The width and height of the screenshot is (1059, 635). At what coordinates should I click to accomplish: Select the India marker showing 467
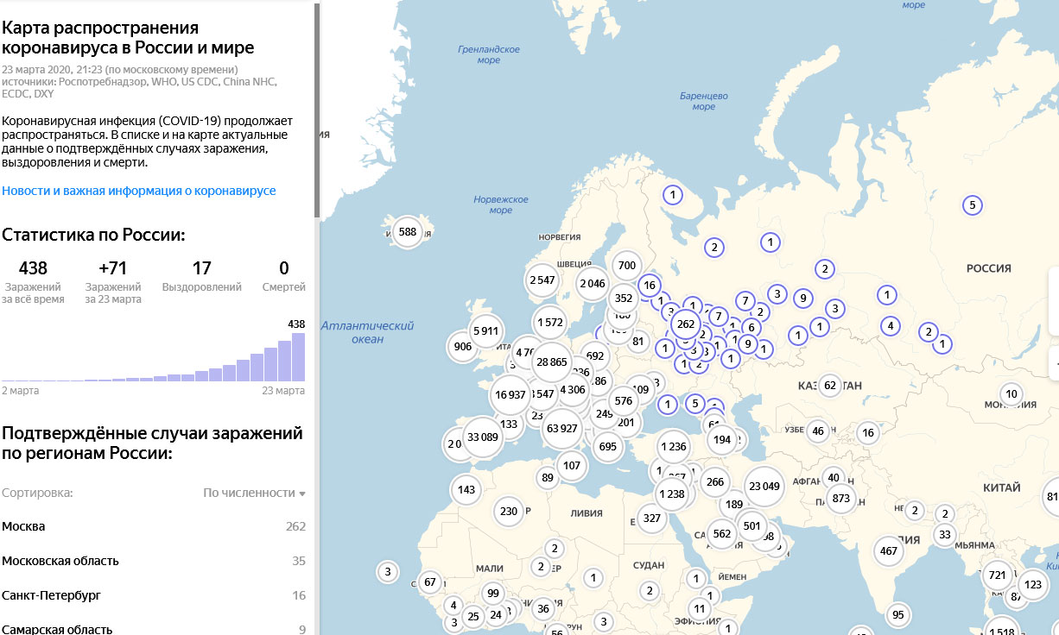coord(887,550)
